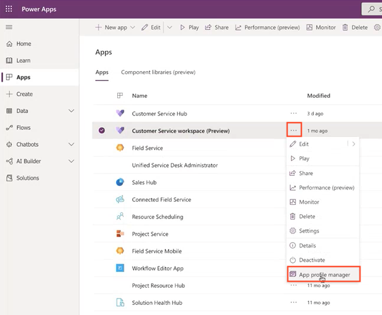This screenshot has height=315, width=382.
Task: Click the New app button
Action: (x=111, y=27)
